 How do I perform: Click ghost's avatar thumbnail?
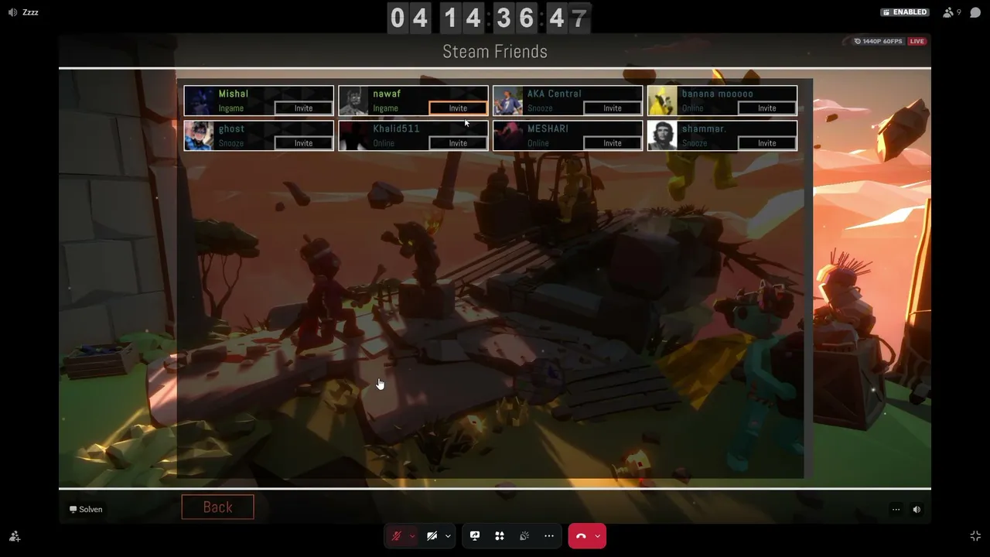200,135
